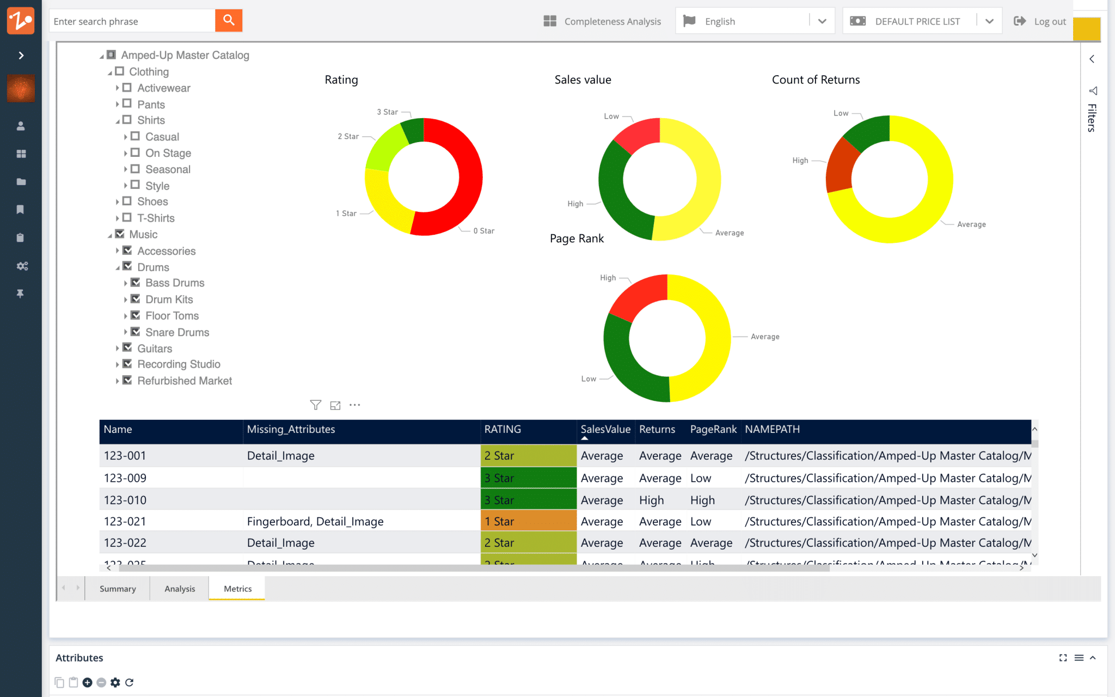Click the bookmarks icon in the sidebar
1115x697 pixels.
tap(21, 210)
